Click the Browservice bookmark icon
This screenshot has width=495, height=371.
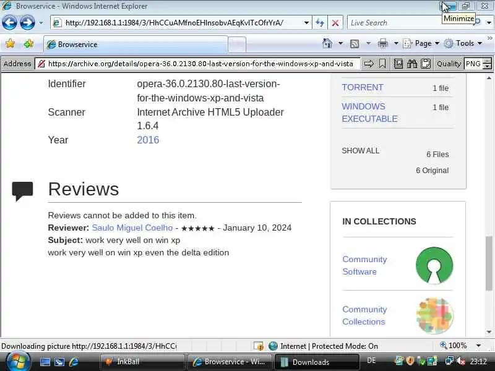[x=382, y=64]
